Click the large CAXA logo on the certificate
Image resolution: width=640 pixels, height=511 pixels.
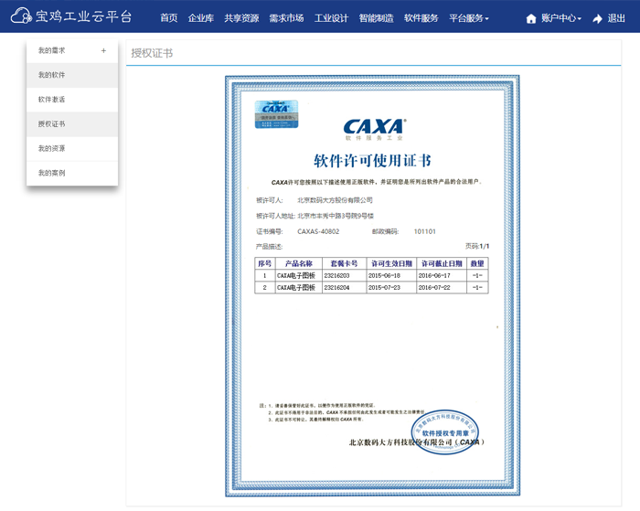[x=375, y=130]
